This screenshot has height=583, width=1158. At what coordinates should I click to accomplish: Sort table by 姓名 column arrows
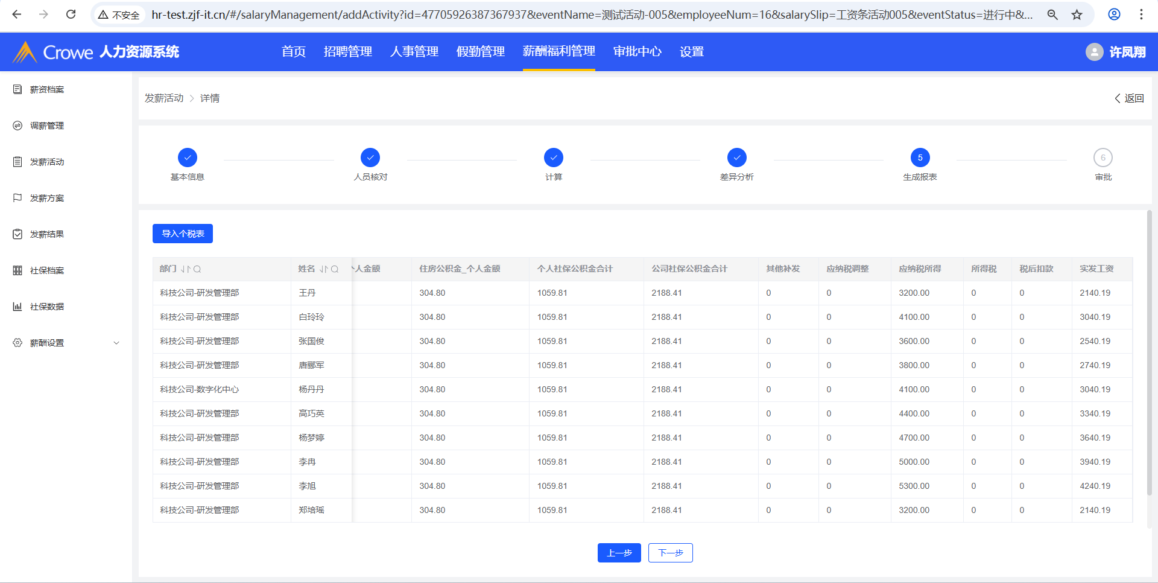tap(324, 269)
